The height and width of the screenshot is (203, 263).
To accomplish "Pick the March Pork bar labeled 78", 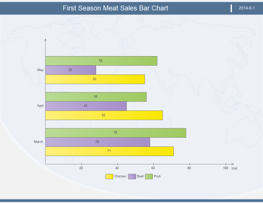I will (116, 133).
